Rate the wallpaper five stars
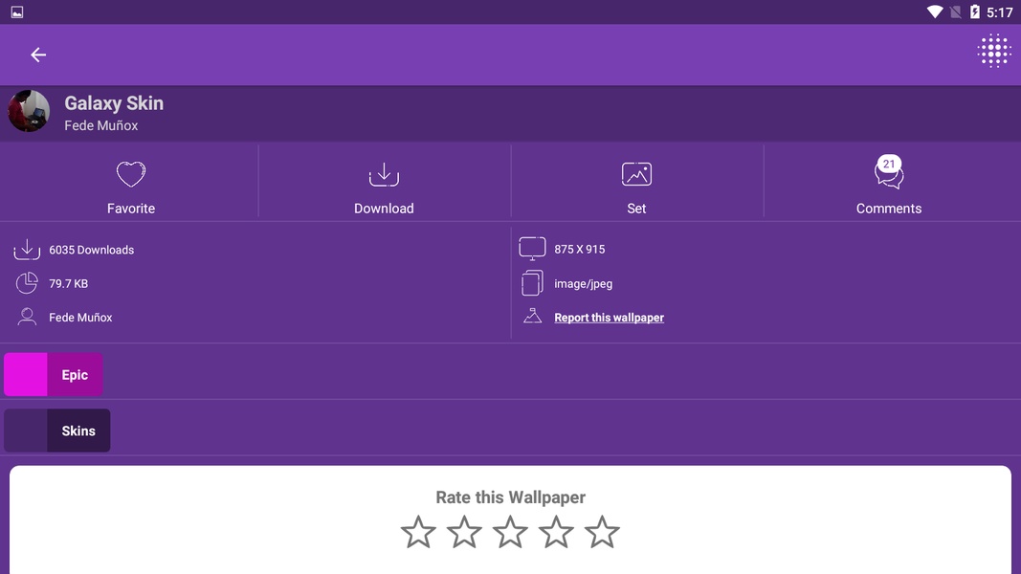Viewport: 1021px width, 574px height. point(602,532)
